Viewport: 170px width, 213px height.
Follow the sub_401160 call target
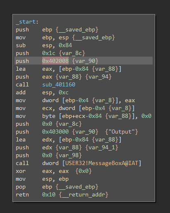(59, 84)
